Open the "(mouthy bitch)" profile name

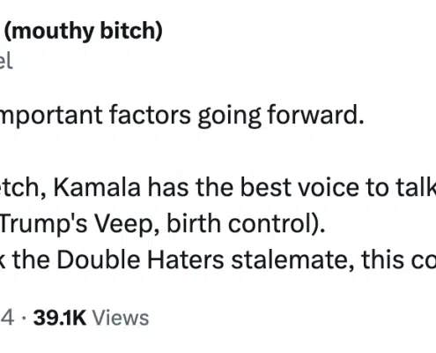click(x=83, y=32)
